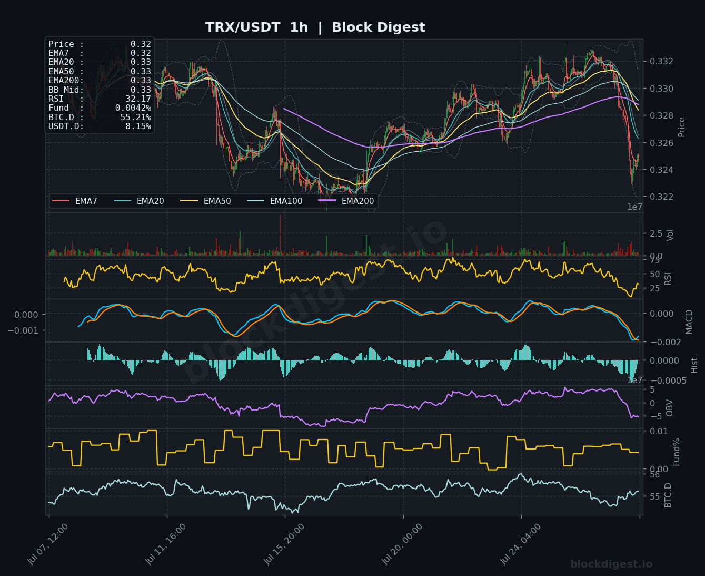Click the Fund 0.0042% stat row

pos(100,108)
